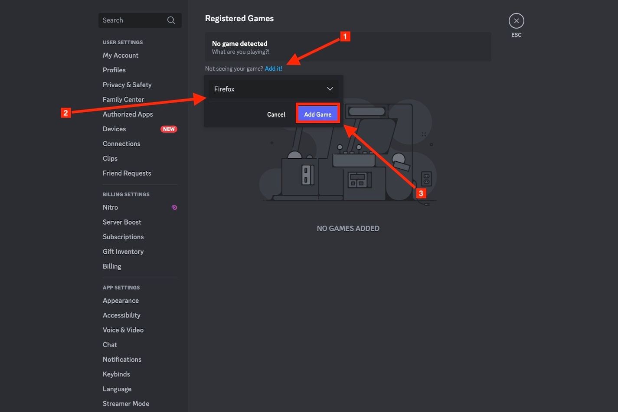The image size is (618, 412).
Task: Click the 'What are you playing?!' text
Action: 241,52
